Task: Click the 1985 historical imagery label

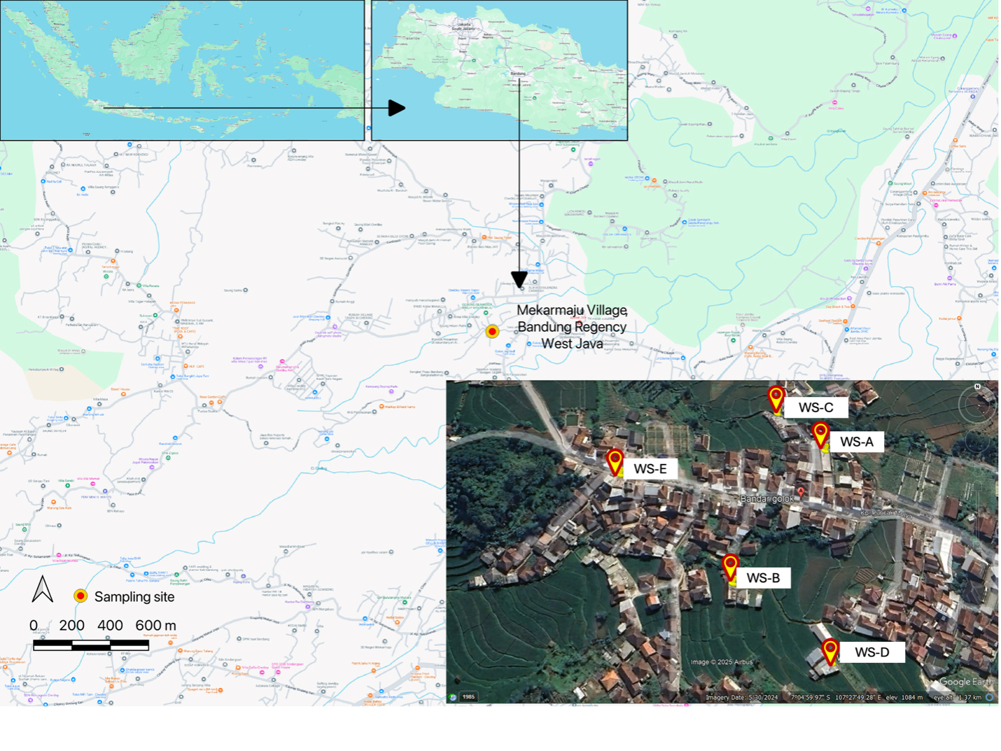Action: 468,697
